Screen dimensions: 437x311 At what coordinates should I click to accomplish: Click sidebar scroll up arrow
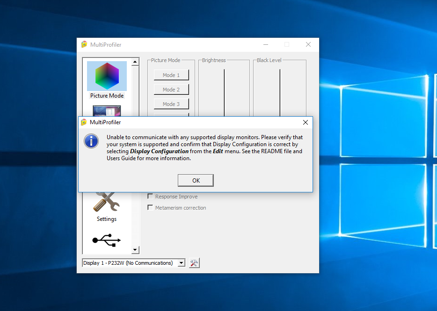click(135, 62)
